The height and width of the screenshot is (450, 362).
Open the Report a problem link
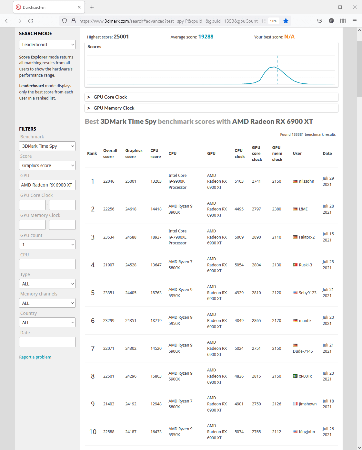pyautogui.click(x=35, y=357)
